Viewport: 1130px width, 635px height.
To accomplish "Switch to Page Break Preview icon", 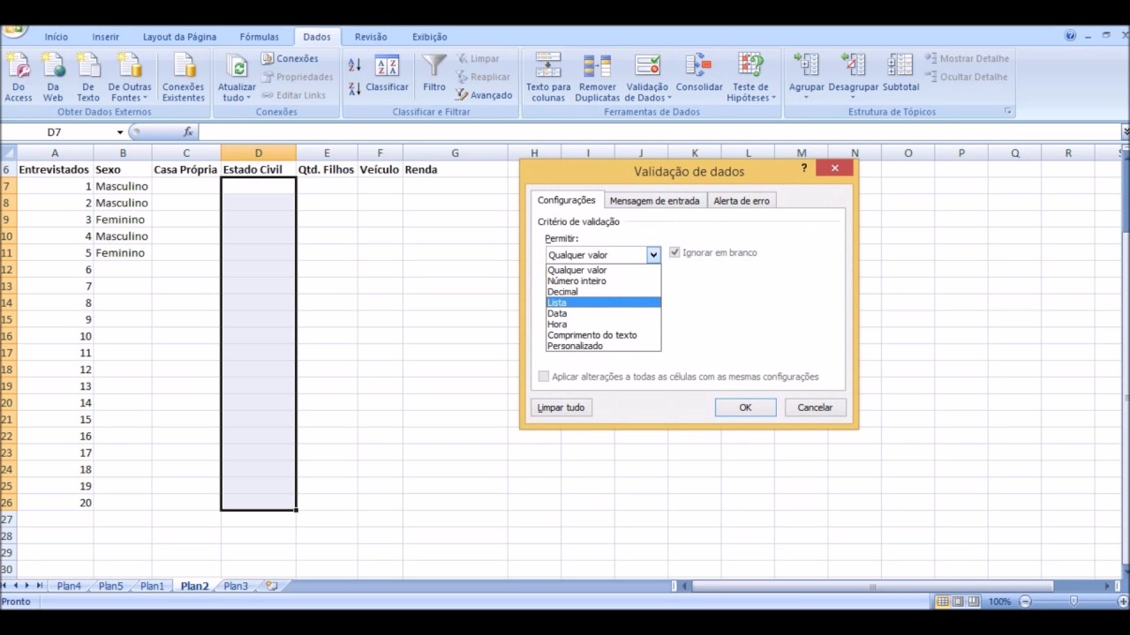I will tap(974, 601).
